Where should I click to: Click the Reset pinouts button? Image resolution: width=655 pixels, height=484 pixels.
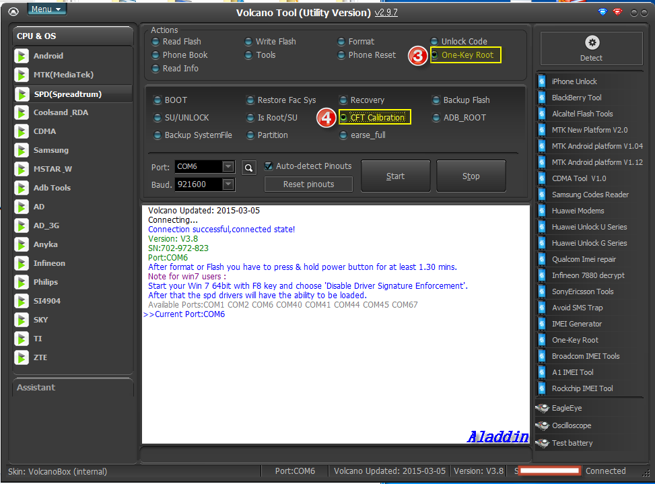click(308, 184)
